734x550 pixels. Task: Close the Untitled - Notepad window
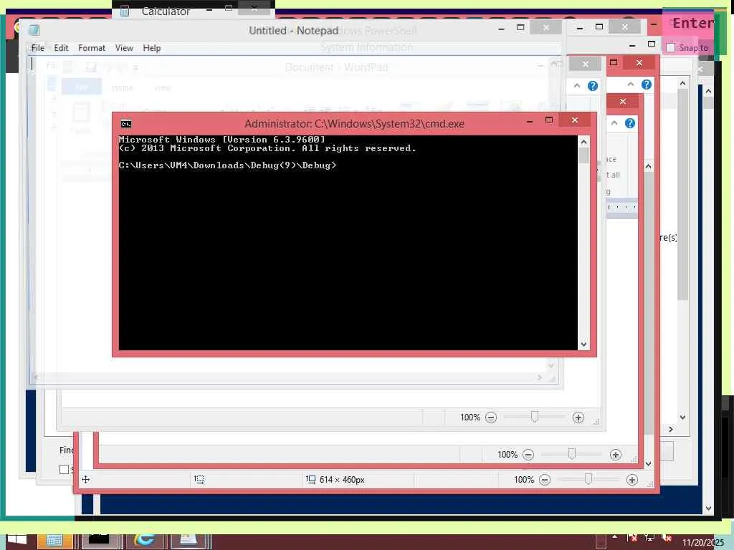(545, 28)
